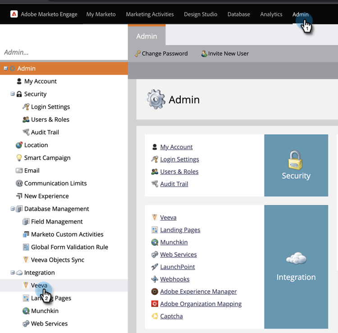Select Smart Campaign in sidebar tree
The height and width of the screenshot is (333, 338).
click(47, 158)
